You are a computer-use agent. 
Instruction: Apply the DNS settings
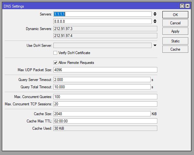pyautogui.click(x=175, y=31)
